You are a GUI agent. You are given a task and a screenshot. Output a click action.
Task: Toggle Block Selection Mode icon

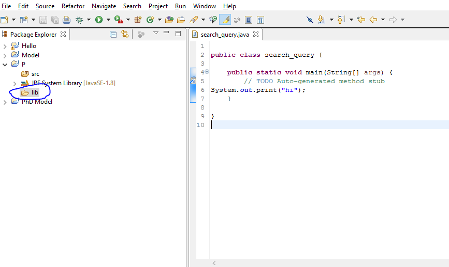coord(249,20)
